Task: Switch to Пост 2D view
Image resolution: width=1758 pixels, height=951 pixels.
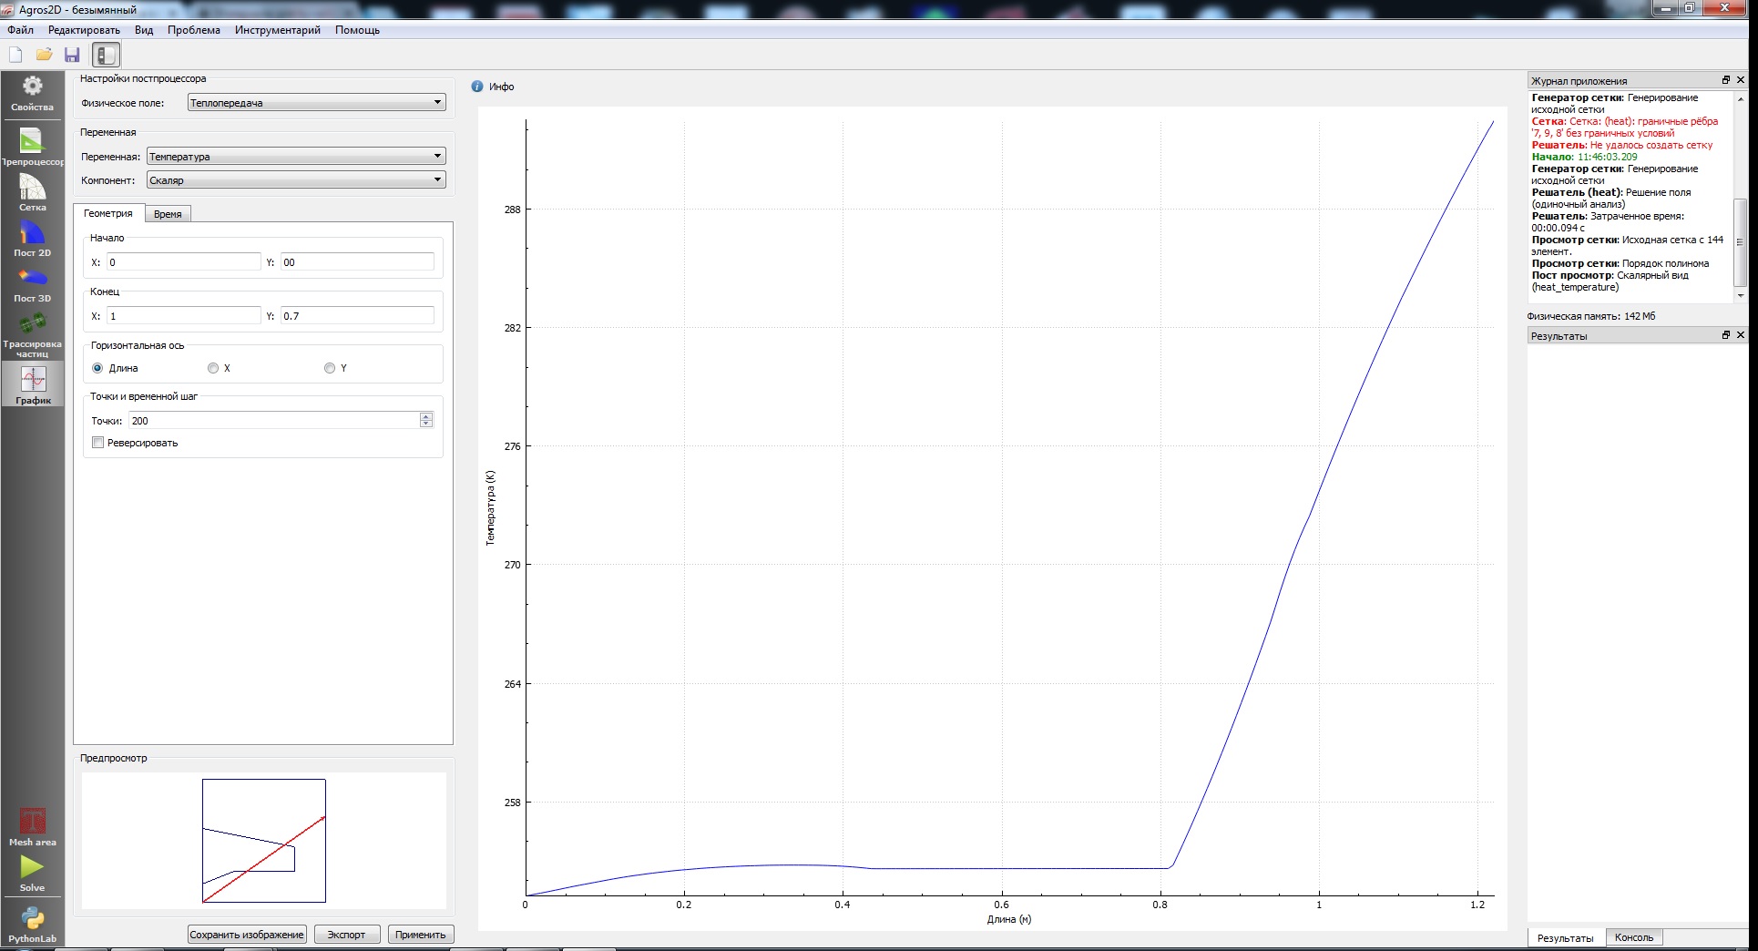Action: point(32,239)
